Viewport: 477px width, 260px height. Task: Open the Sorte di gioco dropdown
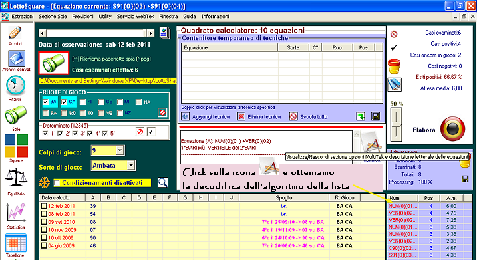131,166
